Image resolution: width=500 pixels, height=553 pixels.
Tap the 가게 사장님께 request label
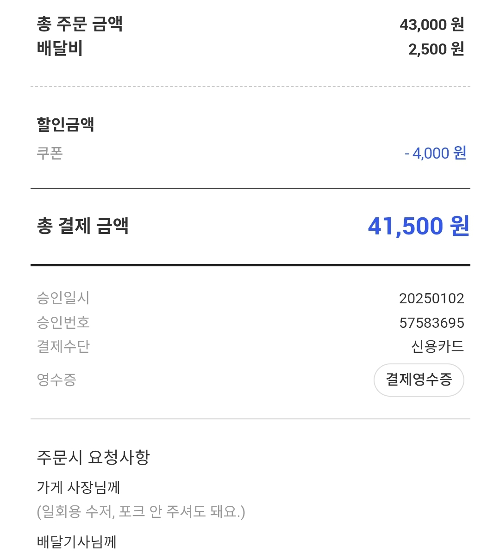(79, 487)
